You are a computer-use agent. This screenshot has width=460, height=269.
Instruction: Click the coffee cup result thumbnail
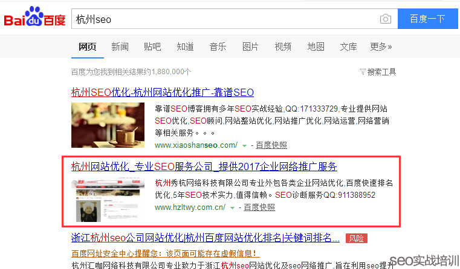pos(108,125)
